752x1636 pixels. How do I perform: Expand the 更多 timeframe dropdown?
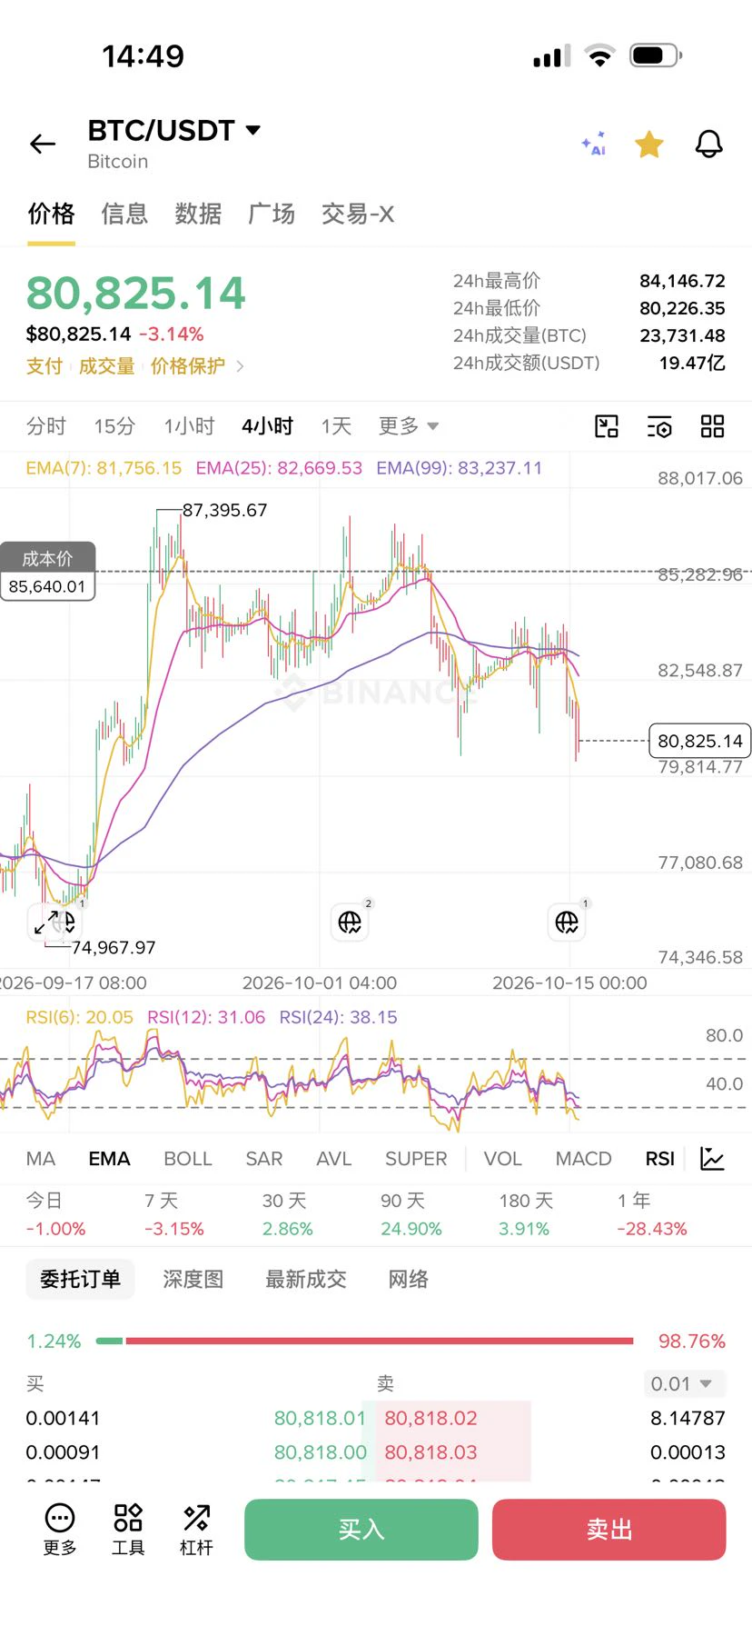[x=409, y=426]
